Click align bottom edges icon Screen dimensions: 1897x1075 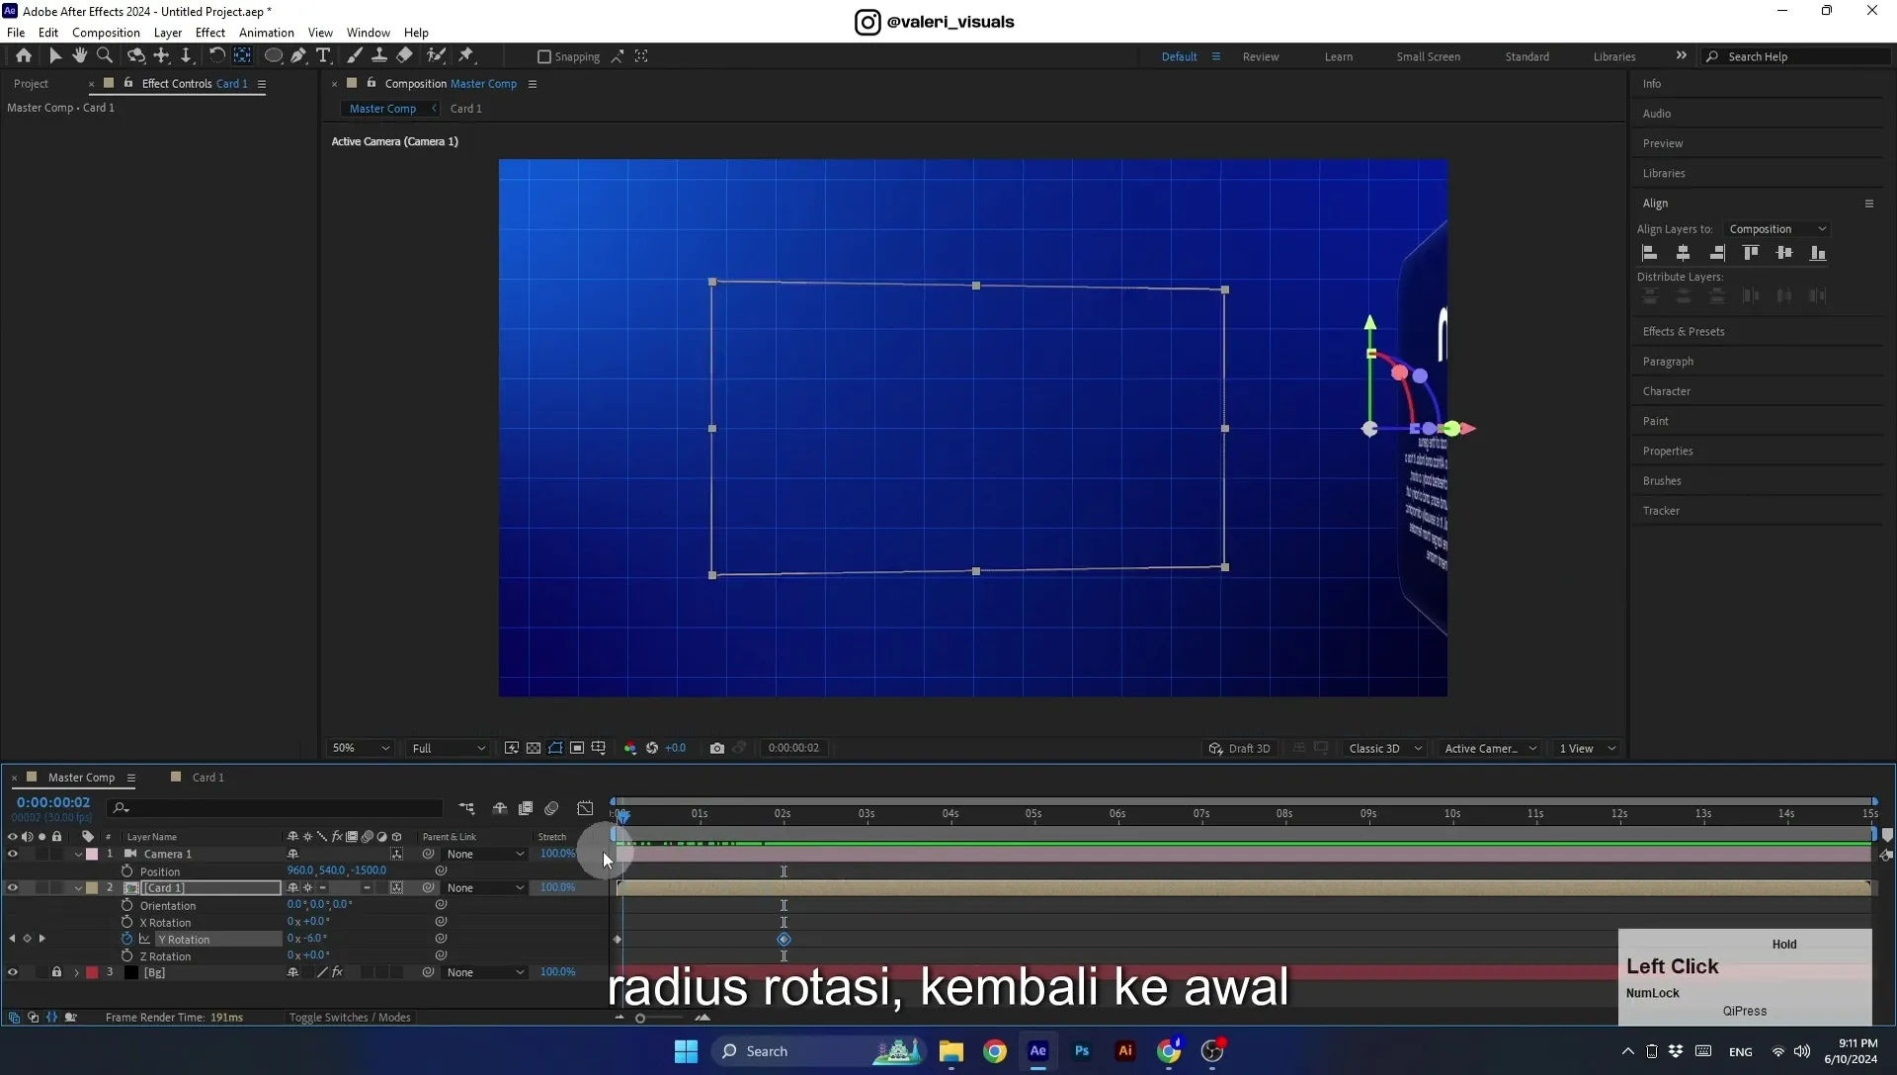[x=1817, y=253]
